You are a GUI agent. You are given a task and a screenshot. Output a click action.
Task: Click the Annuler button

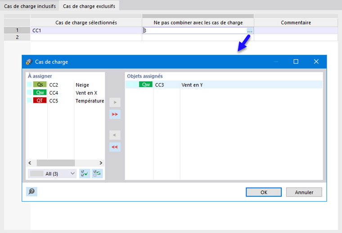click(x=304, y=192)
